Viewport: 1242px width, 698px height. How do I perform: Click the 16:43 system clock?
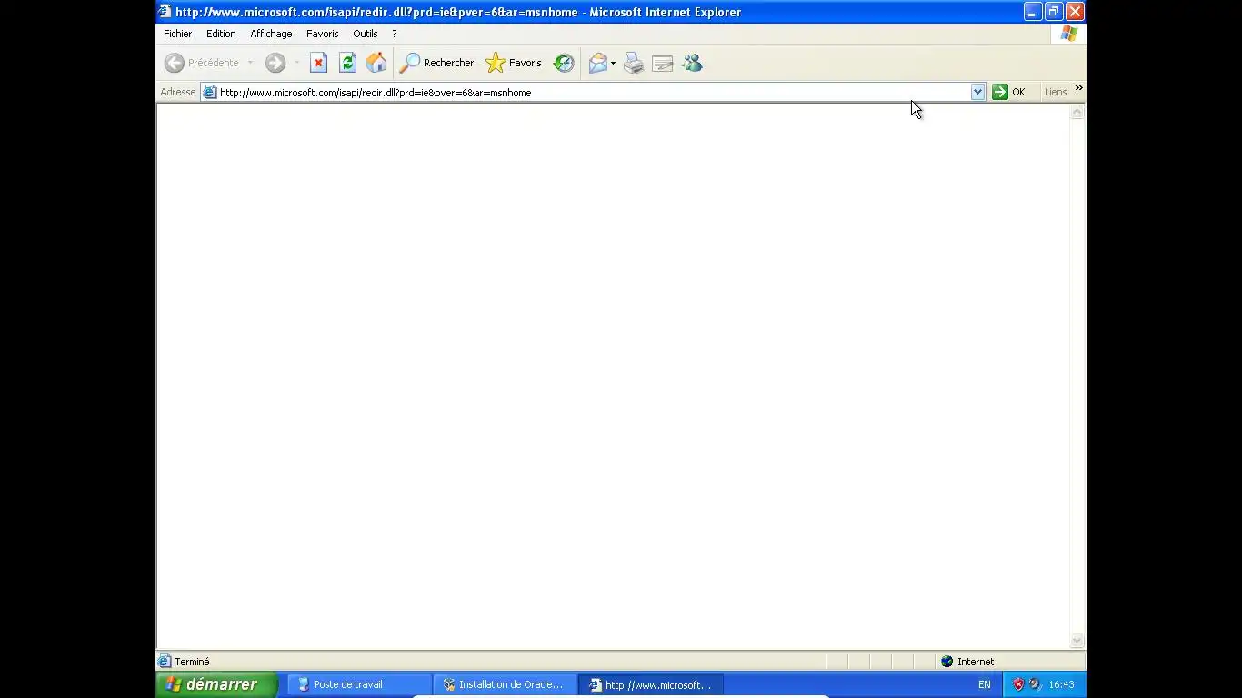(1061, 684)
